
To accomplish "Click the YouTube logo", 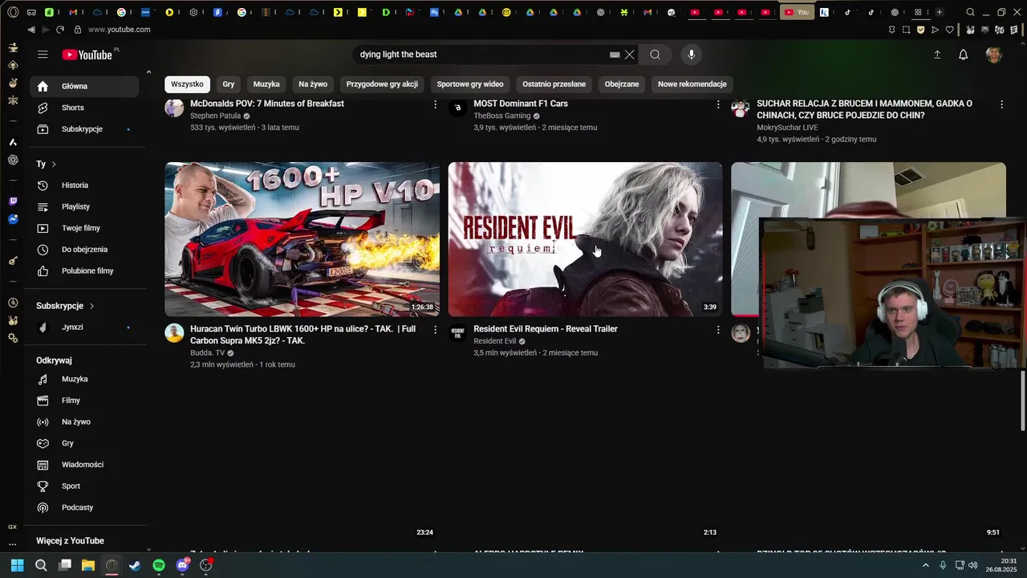I will pyautogui.click(x=87, y=55).
